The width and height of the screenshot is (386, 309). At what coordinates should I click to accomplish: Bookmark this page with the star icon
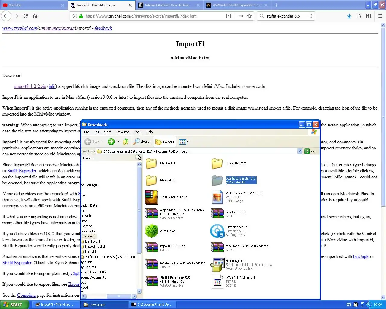tap(249, 16)
